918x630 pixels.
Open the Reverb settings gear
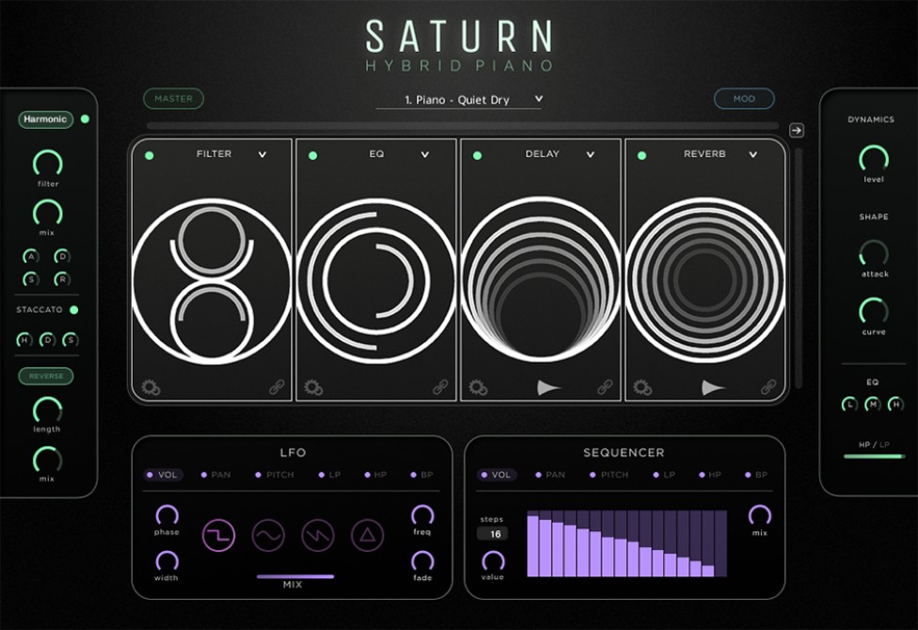coord(643,385)
